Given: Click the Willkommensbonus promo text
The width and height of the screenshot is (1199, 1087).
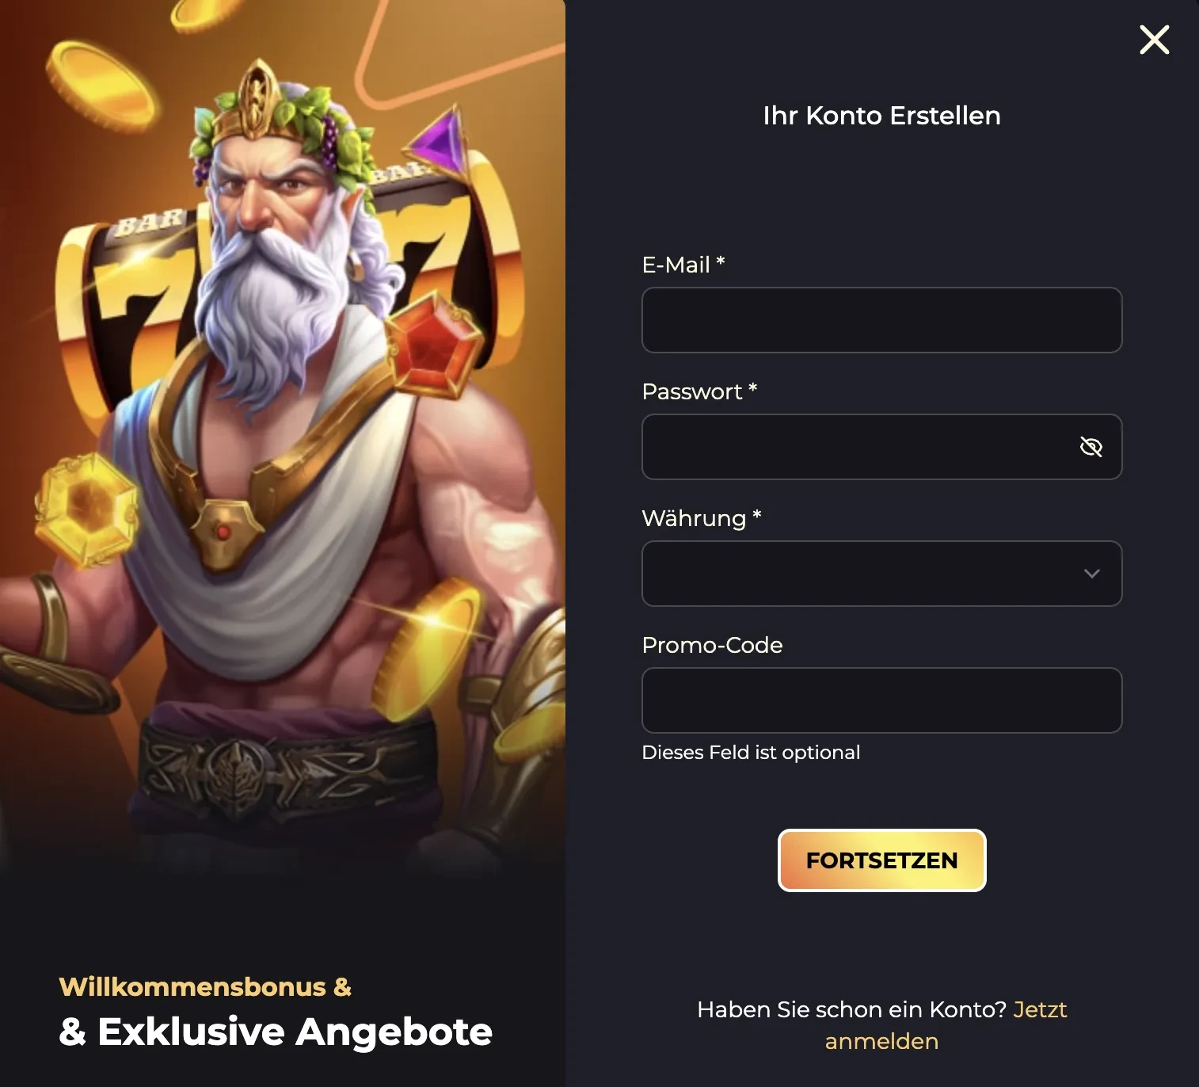Looking at the screenshot, I should 204,987.
